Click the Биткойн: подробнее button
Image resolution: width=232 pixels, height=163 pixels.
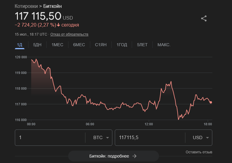114,156
